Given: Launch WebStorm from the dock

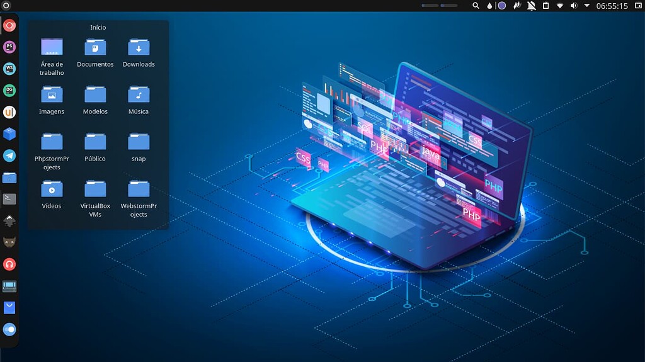Looking at the screenshot, I should click(x=9, y=69).
